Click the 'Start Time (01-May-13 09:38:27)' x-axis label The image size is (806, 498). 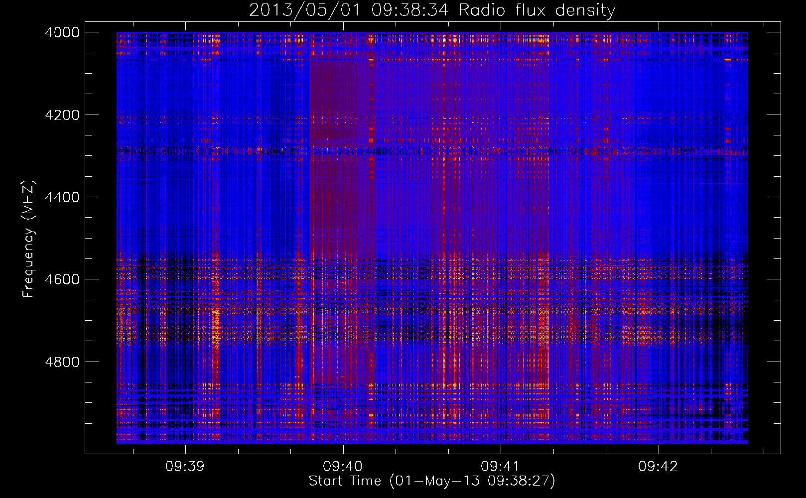pos(432,481)
